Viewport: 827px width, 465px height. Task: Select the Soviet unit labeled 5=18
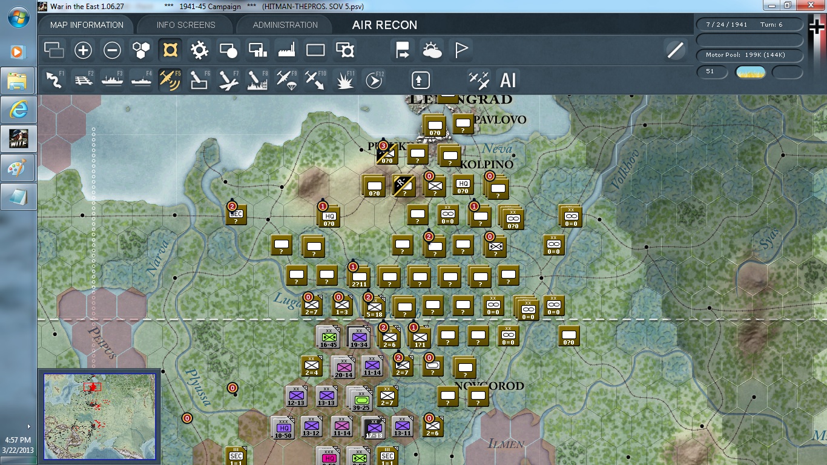click(374, 306)
